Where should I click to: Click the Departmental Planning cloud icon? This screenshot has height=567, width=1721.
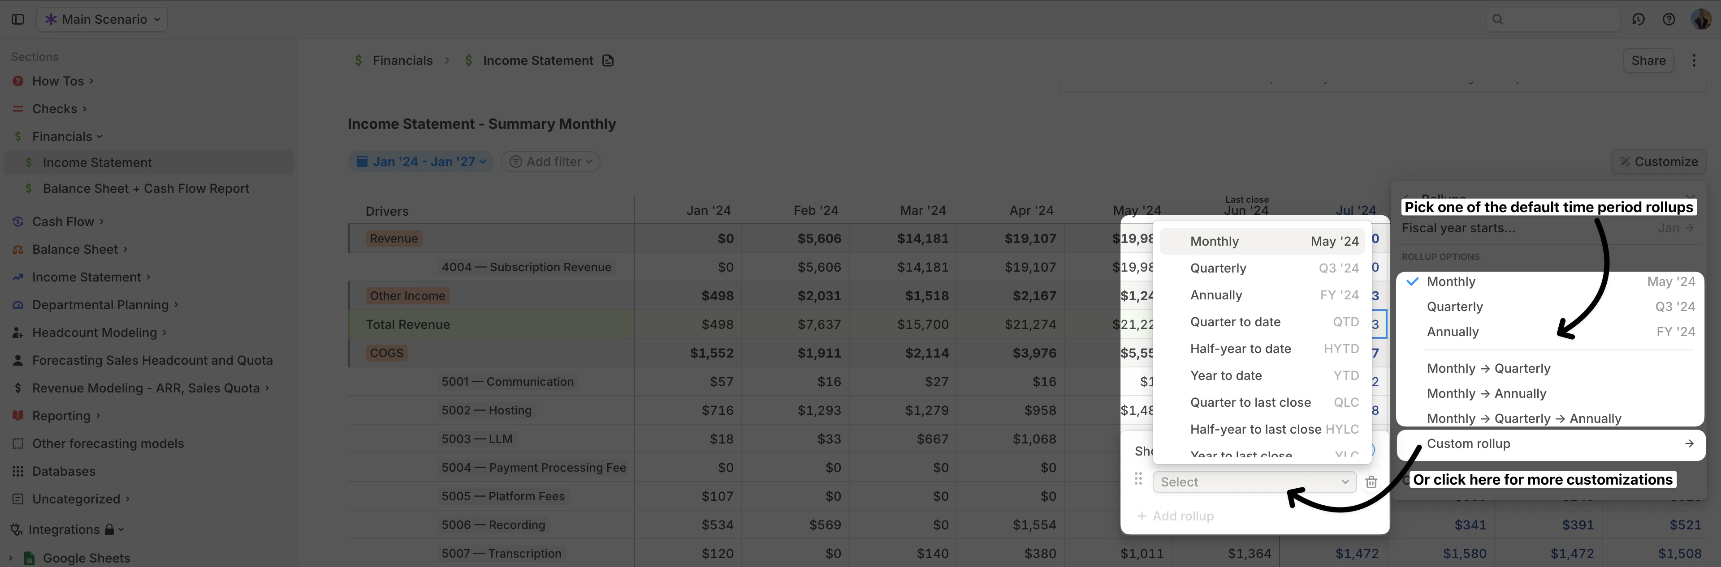18,304
